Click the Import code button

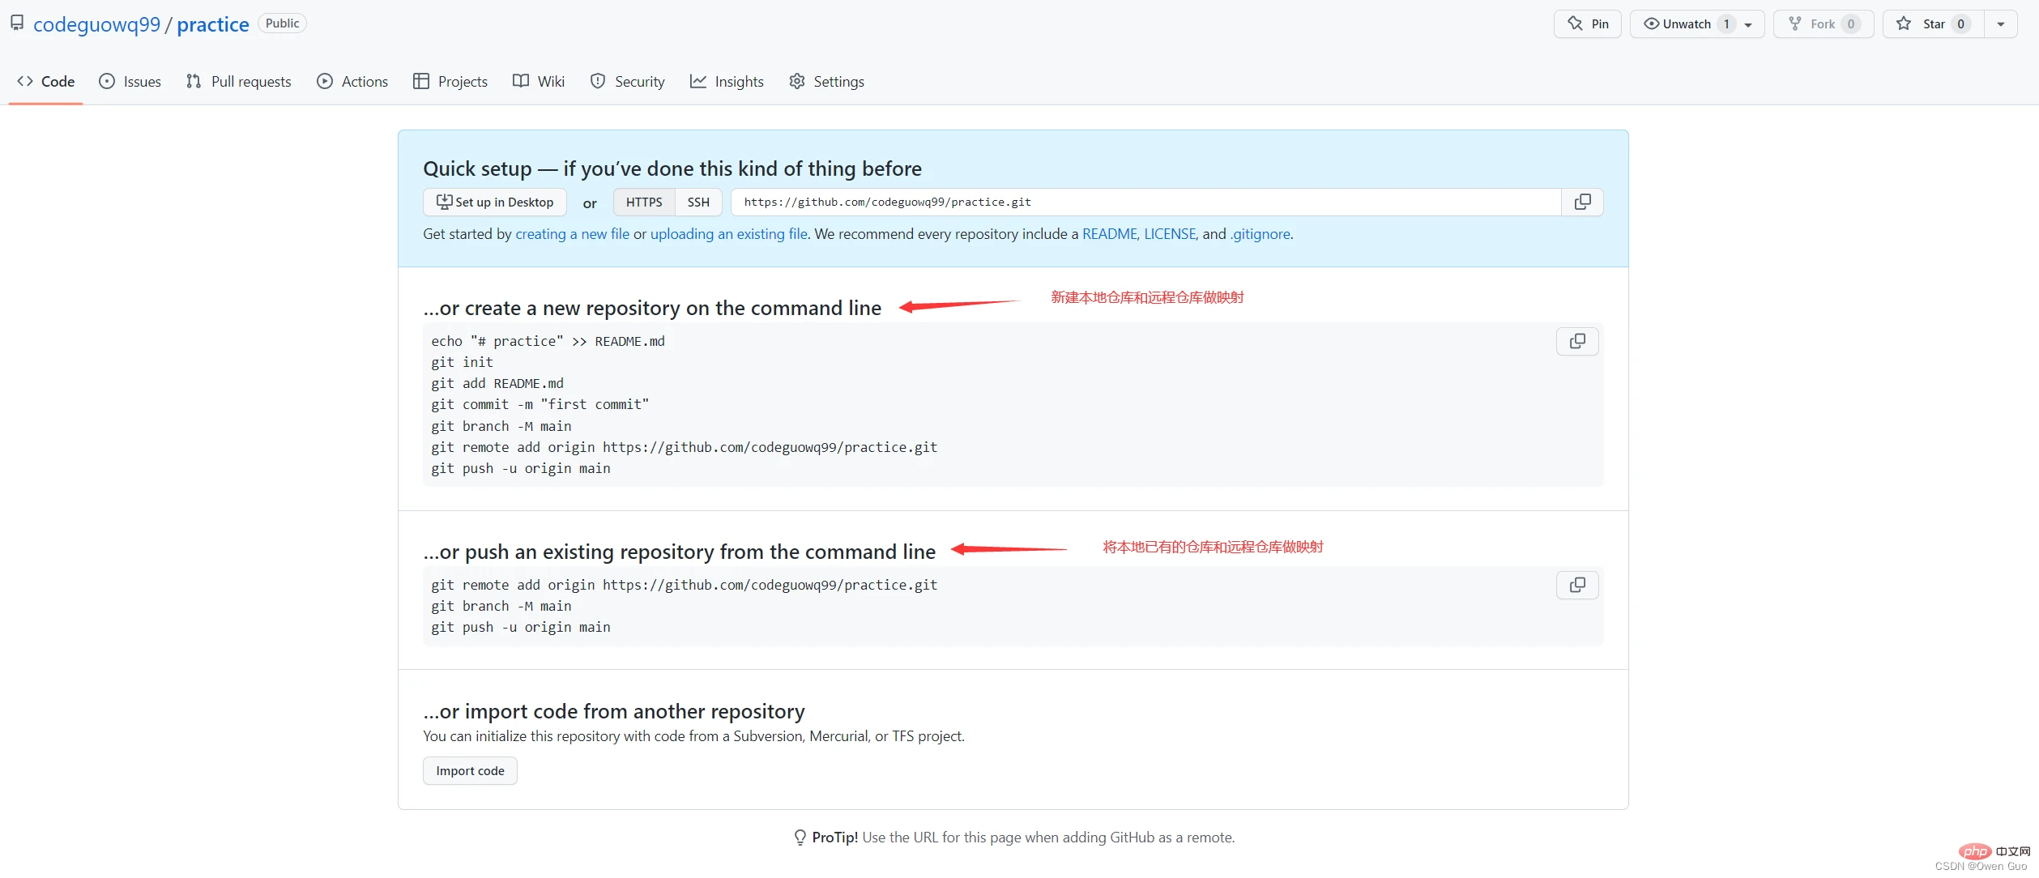click(x=470, y=770)
